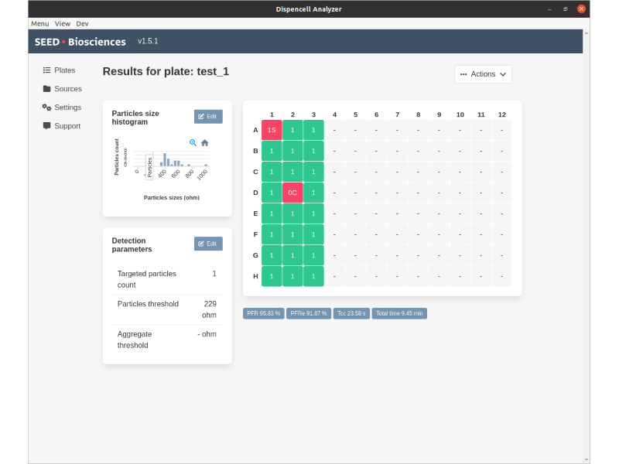Image resolution: width=619 pixels, height=464 pixels.
Task: Edit the Detection parameters
Action: [x=208, y=244]
